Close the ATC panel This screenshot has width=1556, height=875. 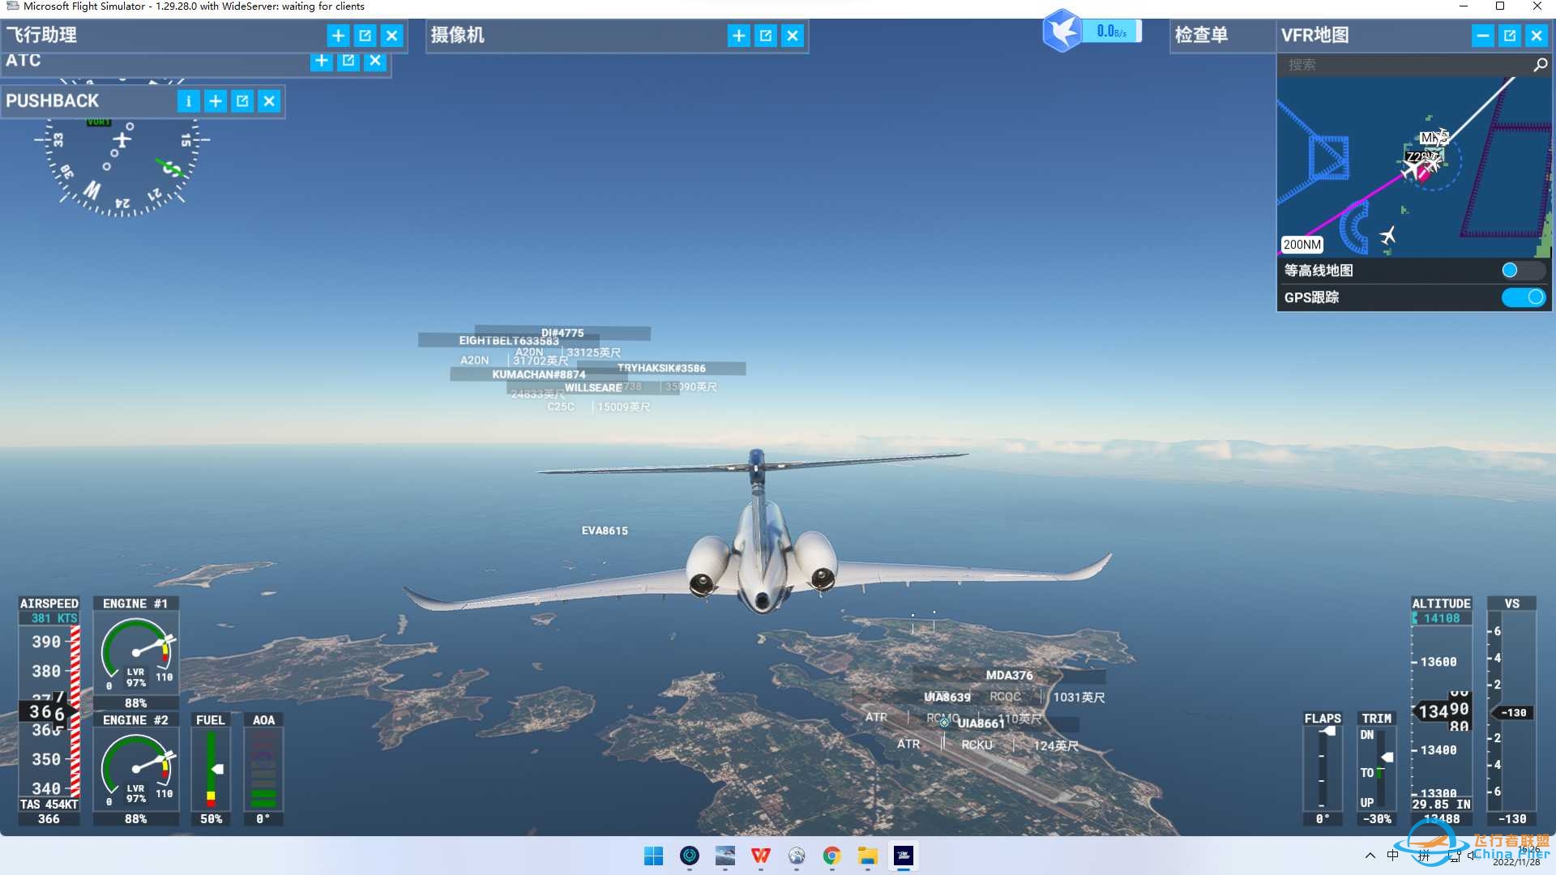click(x=375, y=61)
